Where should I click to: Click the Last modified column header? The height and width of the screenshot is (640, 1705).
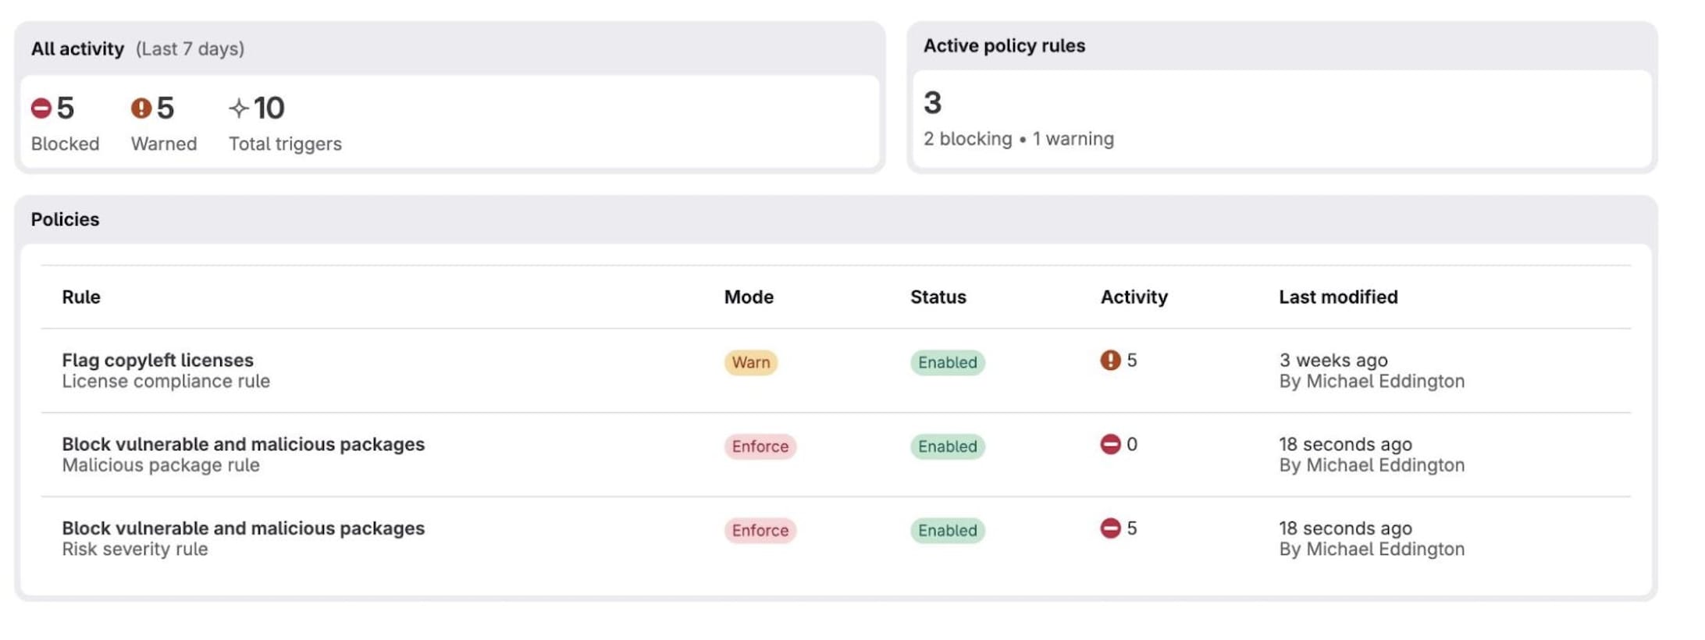click(1338, 297)
